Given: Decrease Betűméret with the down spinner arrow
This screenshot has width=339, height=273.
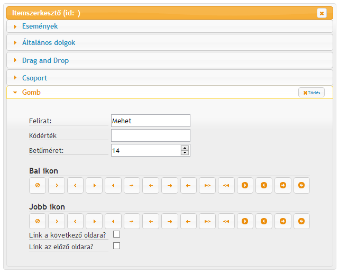Looking at the screenshot, I should [185, 152].
